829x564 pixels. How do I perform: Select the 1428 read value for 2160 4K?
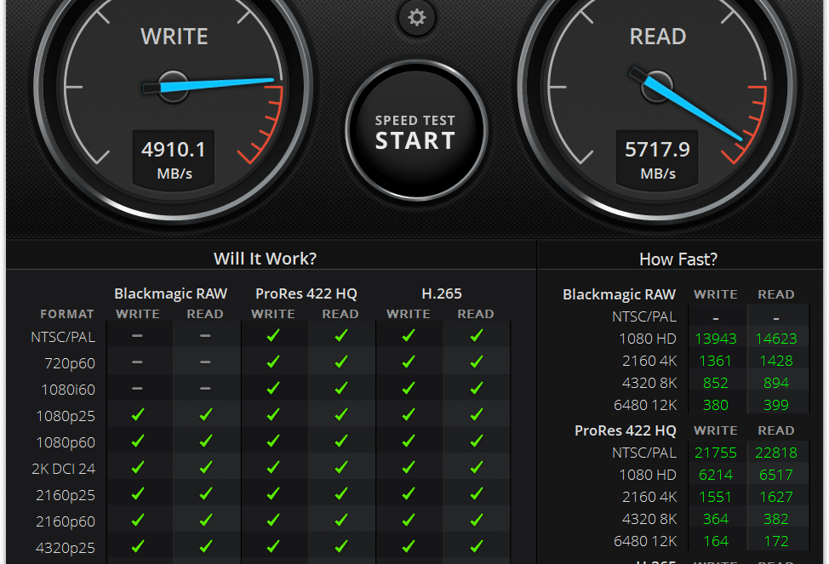[775, 361]
